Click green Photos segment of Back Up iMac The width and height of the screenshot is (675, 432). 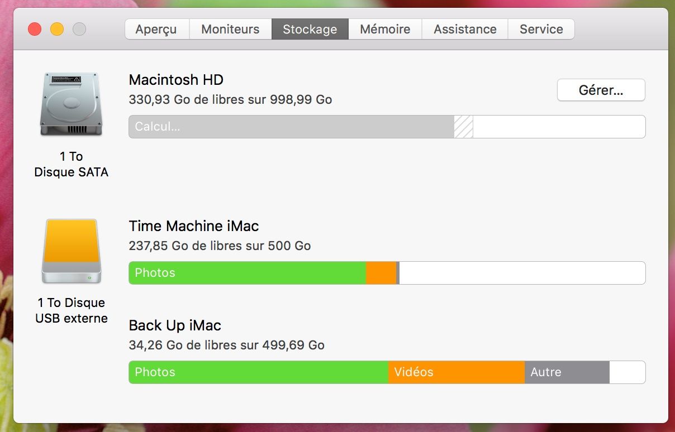click(x=259, y=372)
